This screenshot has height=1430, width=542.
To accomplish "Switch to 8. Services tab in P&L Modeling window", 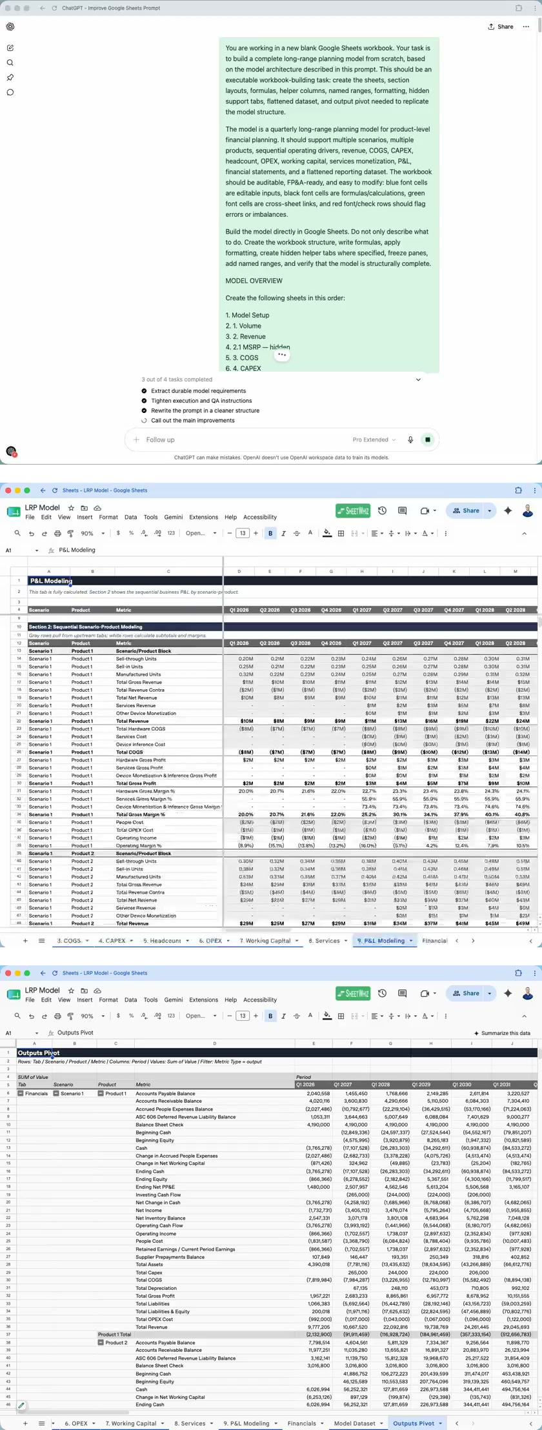I will point(324,940).
